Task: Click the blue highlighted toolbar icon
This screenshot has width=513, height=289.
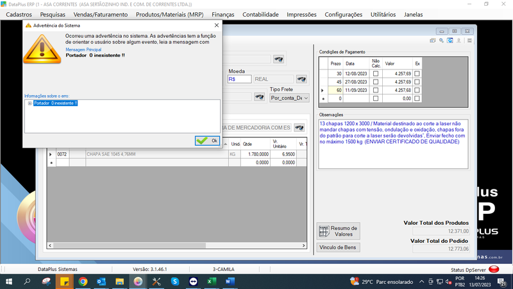Action: [450, 40]
